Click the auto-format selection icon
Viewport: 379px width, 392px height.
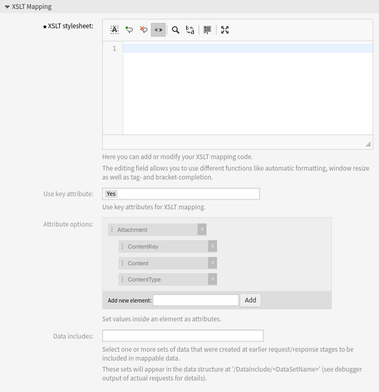(207, 30)
